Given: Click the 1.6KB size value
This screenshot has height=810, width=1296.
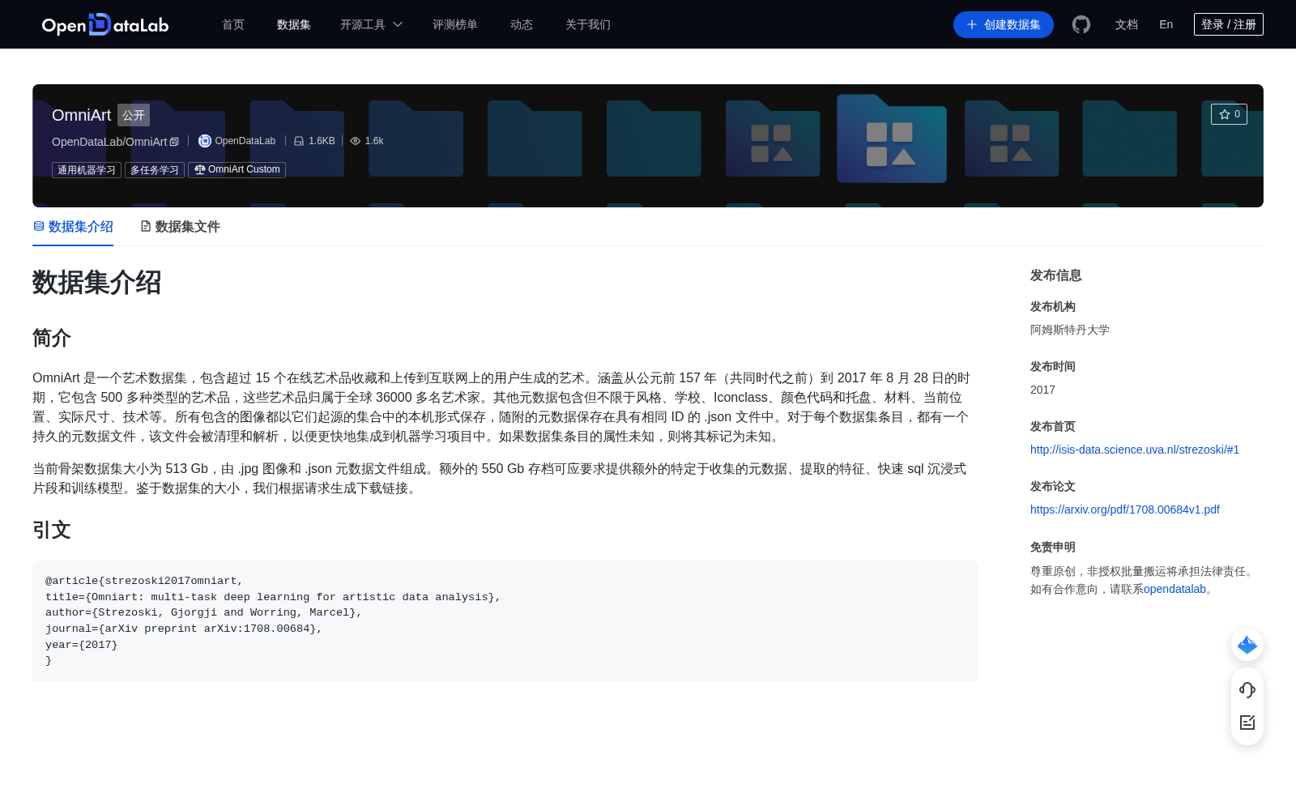Looking at the screenshot, I should (x=322, y=141).
